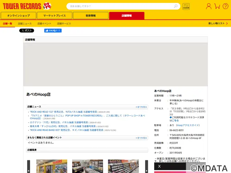Open the shopping cart icon
The image size is (231, 173).
tap(217, 6)
